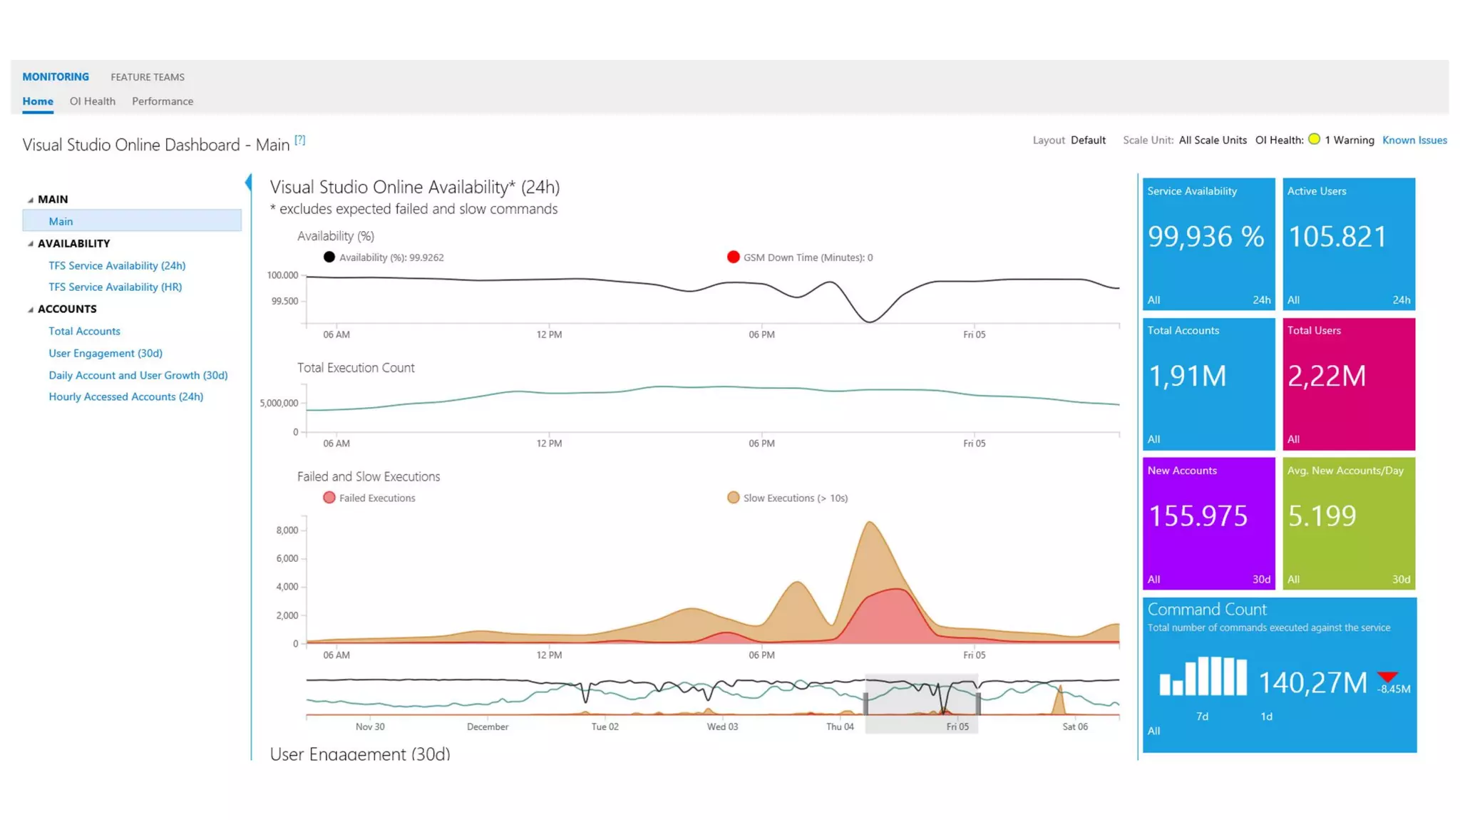Toggle the Slow Executions legend marker

733,498
